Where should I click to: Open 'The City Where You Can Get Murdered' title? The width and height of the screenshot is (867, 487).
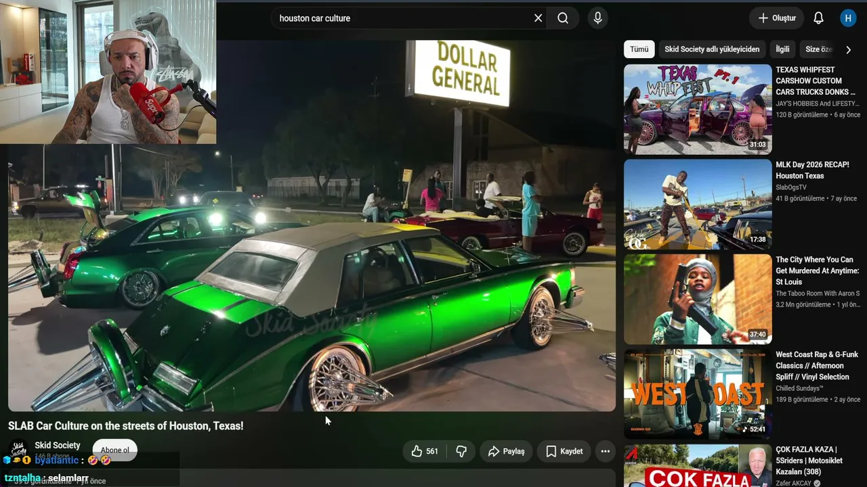point(817,271)
